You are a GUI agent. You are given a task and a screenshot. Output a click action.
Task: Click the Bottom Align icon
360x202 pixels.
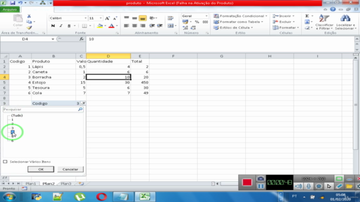[x=142, y=18]
